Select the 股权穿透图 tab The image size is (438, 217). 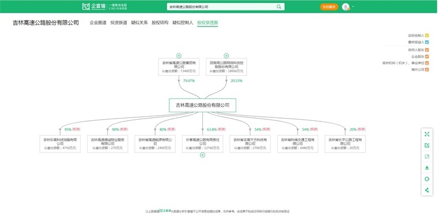(x=207, y=23)
